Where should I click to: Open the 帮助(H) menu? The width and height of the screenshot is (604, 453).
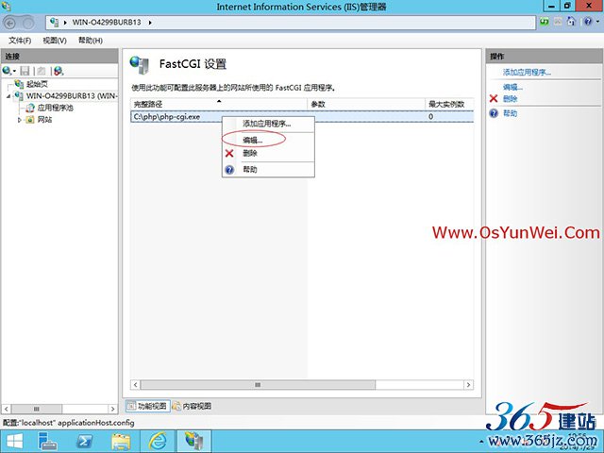(91, 41)
